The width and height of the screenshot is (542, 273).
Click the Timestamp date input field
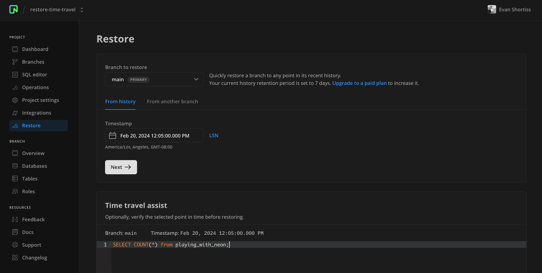(x=159, y=136)
